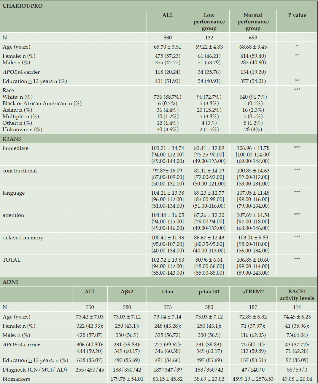Click the sTREM2 column header
318x384 pixels.
click(x=253, y=292)
